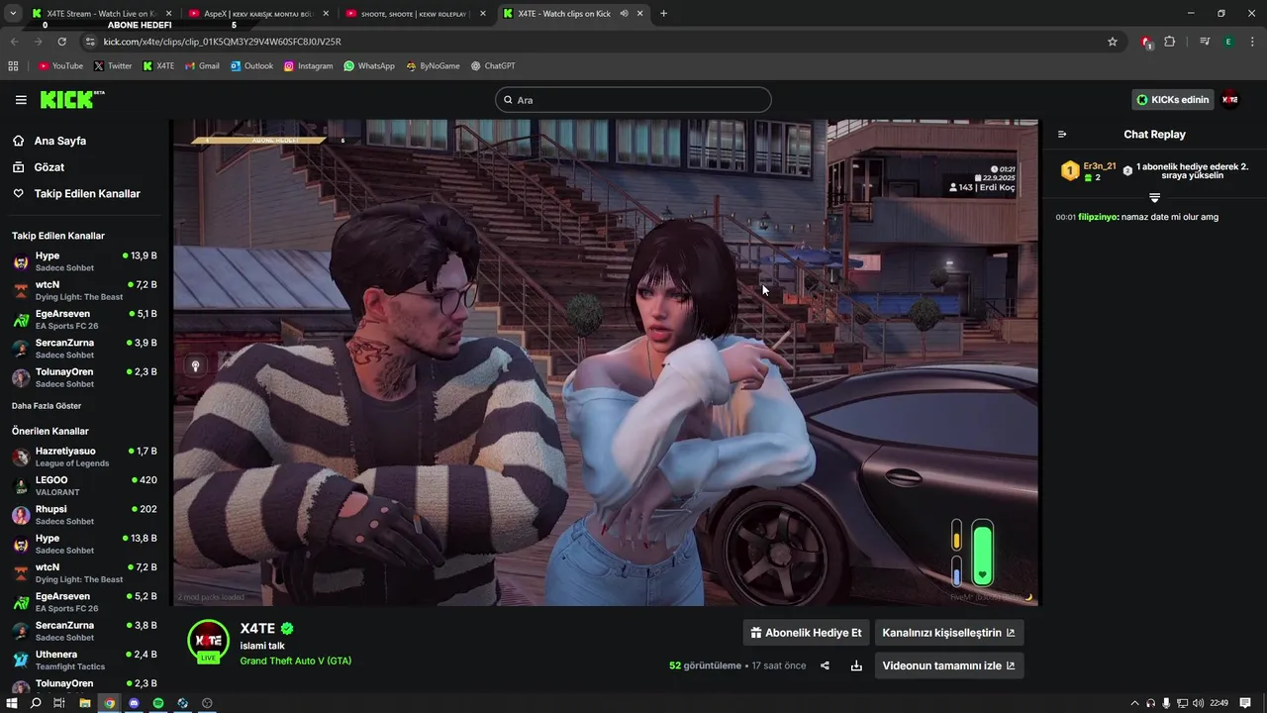
Task: Open a new browser tab
Action: 663,14
